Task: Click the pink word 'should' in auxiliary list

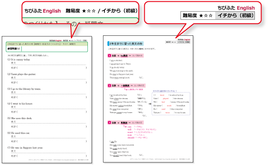Action: [x=131, y=137]
